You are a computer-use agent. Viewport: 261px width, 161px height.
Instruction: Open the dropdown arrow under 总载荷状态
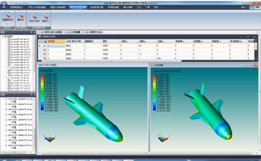[x=8, y=24]
